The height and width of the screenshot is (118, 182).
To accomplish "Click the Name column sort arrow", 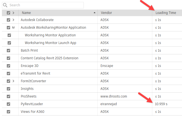I will (94, 13).
